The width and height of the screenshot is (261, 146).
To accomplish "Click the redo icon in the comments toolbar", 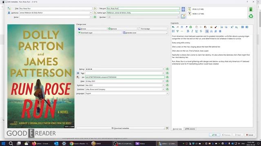I will (x=177, y=27).
